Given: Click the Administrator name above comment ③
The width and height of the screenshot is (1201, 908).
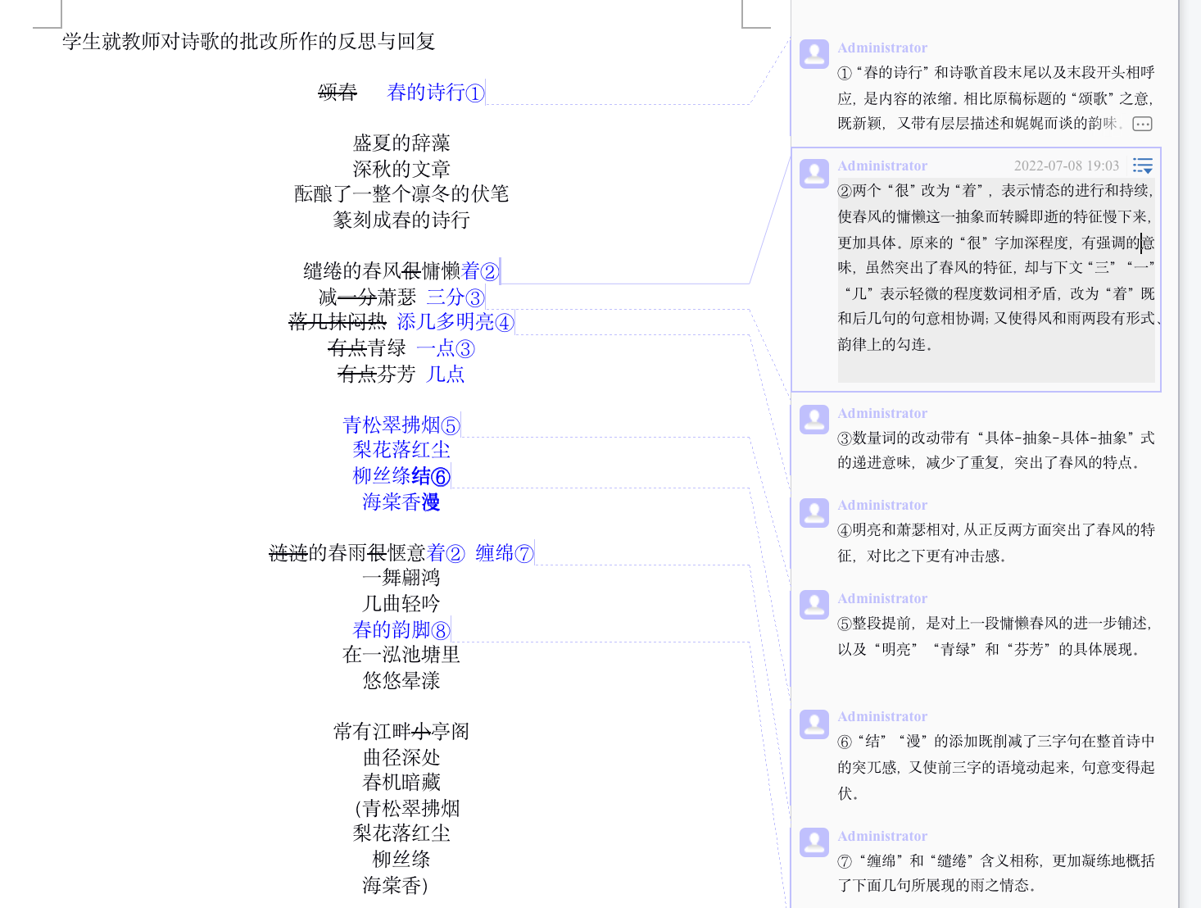Looking at the screenshot, I should pyautogui.click(x=882, y=413).
